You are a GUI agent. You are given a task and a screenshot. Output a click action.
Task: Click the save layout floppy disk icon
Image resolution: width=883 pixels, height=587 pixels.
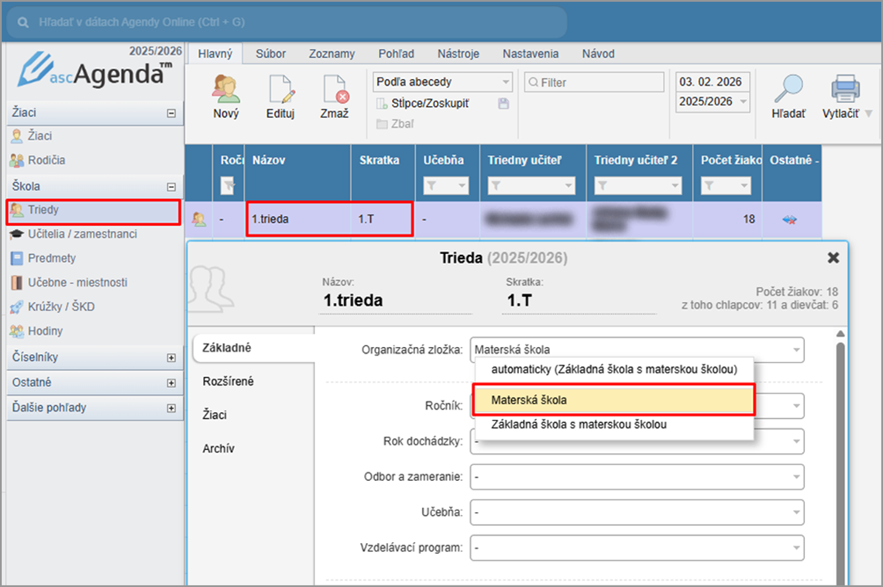[x=503, y=104]
